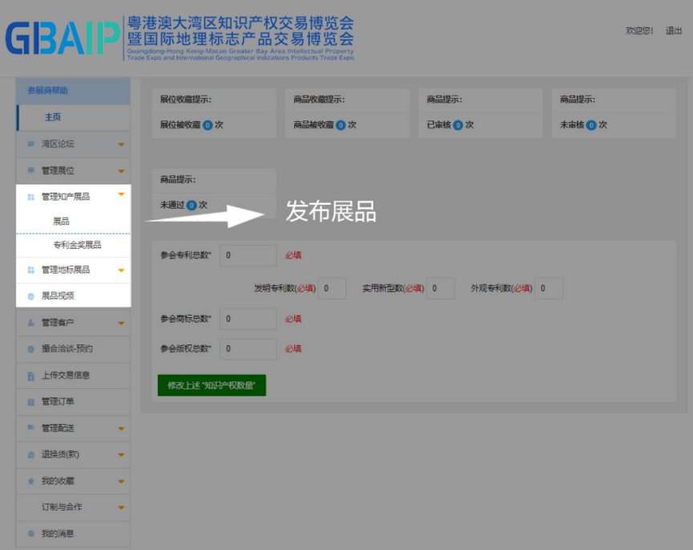The height and width of the screenshot is (550, 693).
Task: Open the 专利金奖展品 submenu item
Action: [x=73, y=245]
